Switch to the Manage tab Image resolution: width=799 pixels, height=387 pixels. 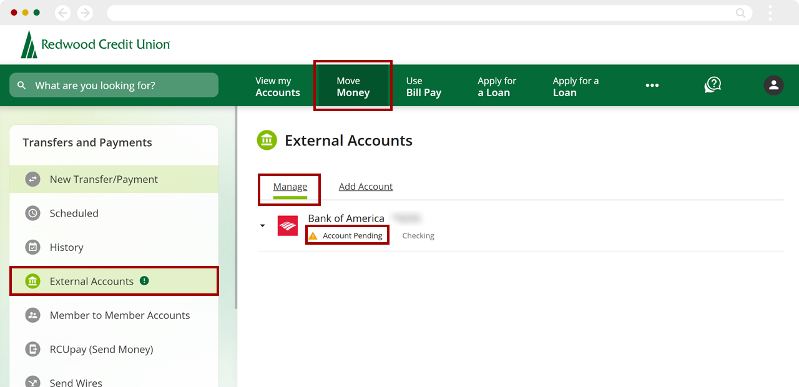290,187
